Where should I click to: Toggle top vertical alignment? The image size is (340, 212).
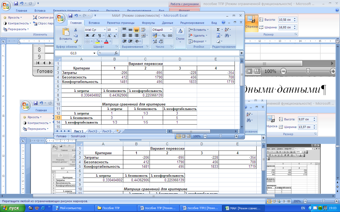pyautogui.click(x=124, y=30)
